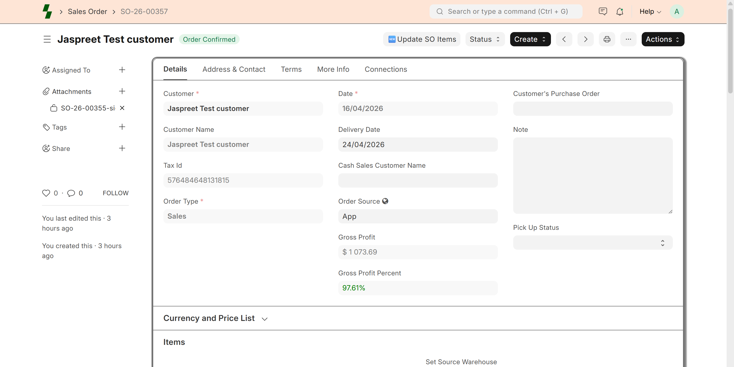Remove the SO-26-00355 attachment
The height and width of the screenshot is (367, 734).
122,108
